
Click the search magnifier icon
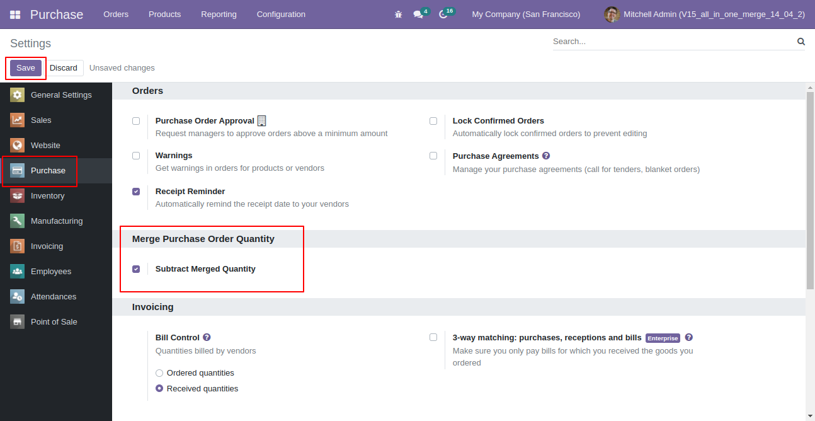tap(801, 42)
